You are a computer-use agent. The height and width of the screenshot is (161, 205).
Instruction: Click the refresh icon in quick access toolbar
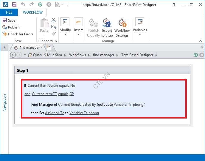point(40,5)
